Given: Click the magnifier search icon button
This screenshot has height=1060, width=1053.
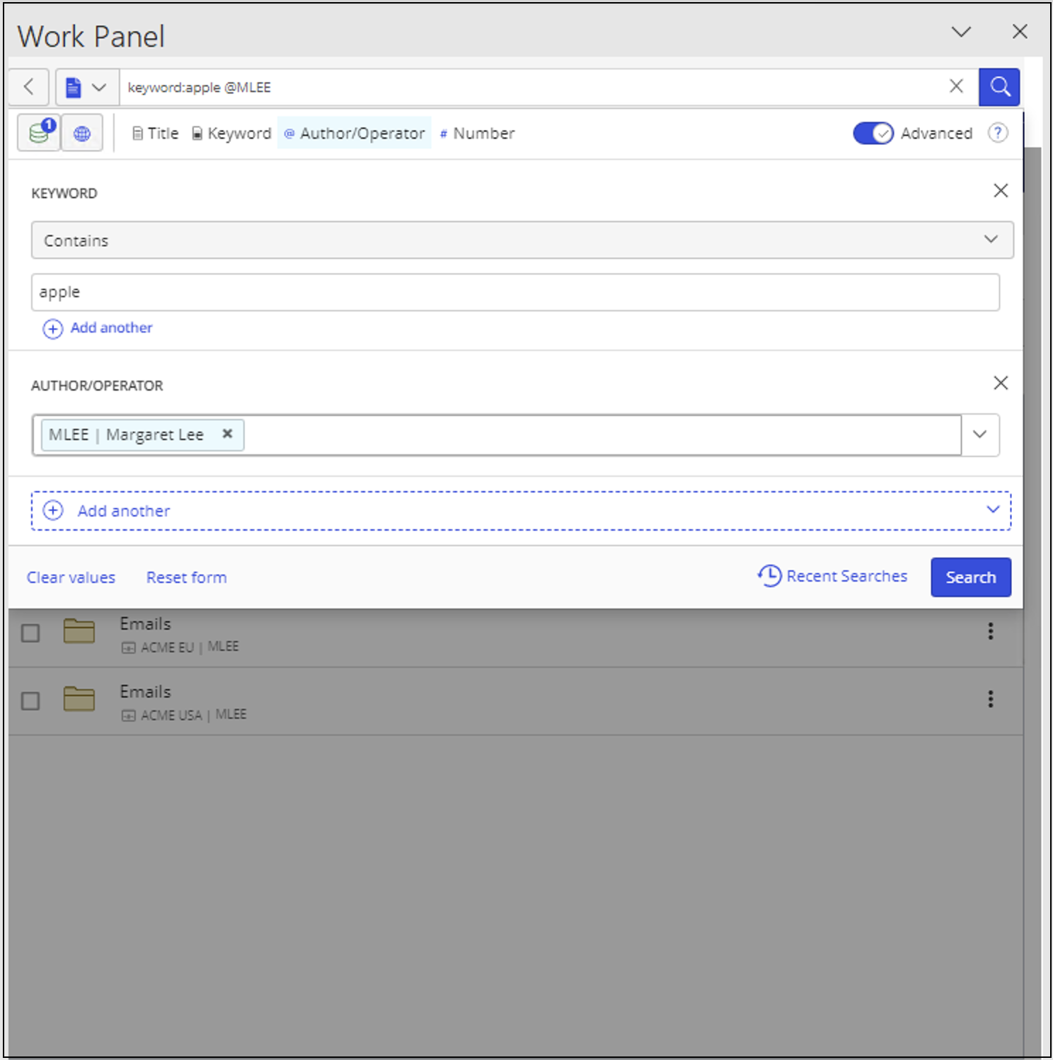Looking at the screenshot, I should [999, 87].
